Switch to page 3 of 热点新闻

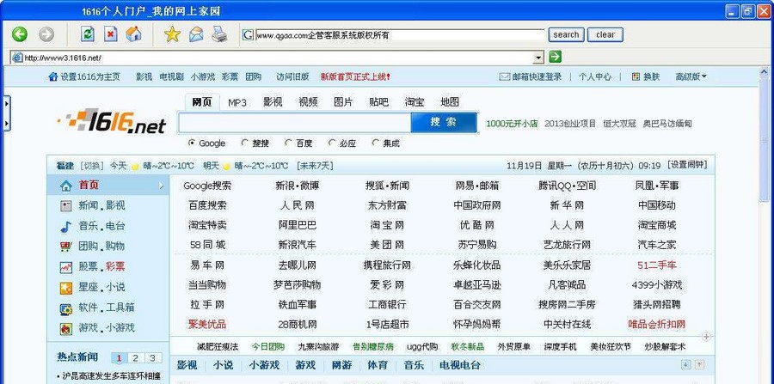click(152, 358)
